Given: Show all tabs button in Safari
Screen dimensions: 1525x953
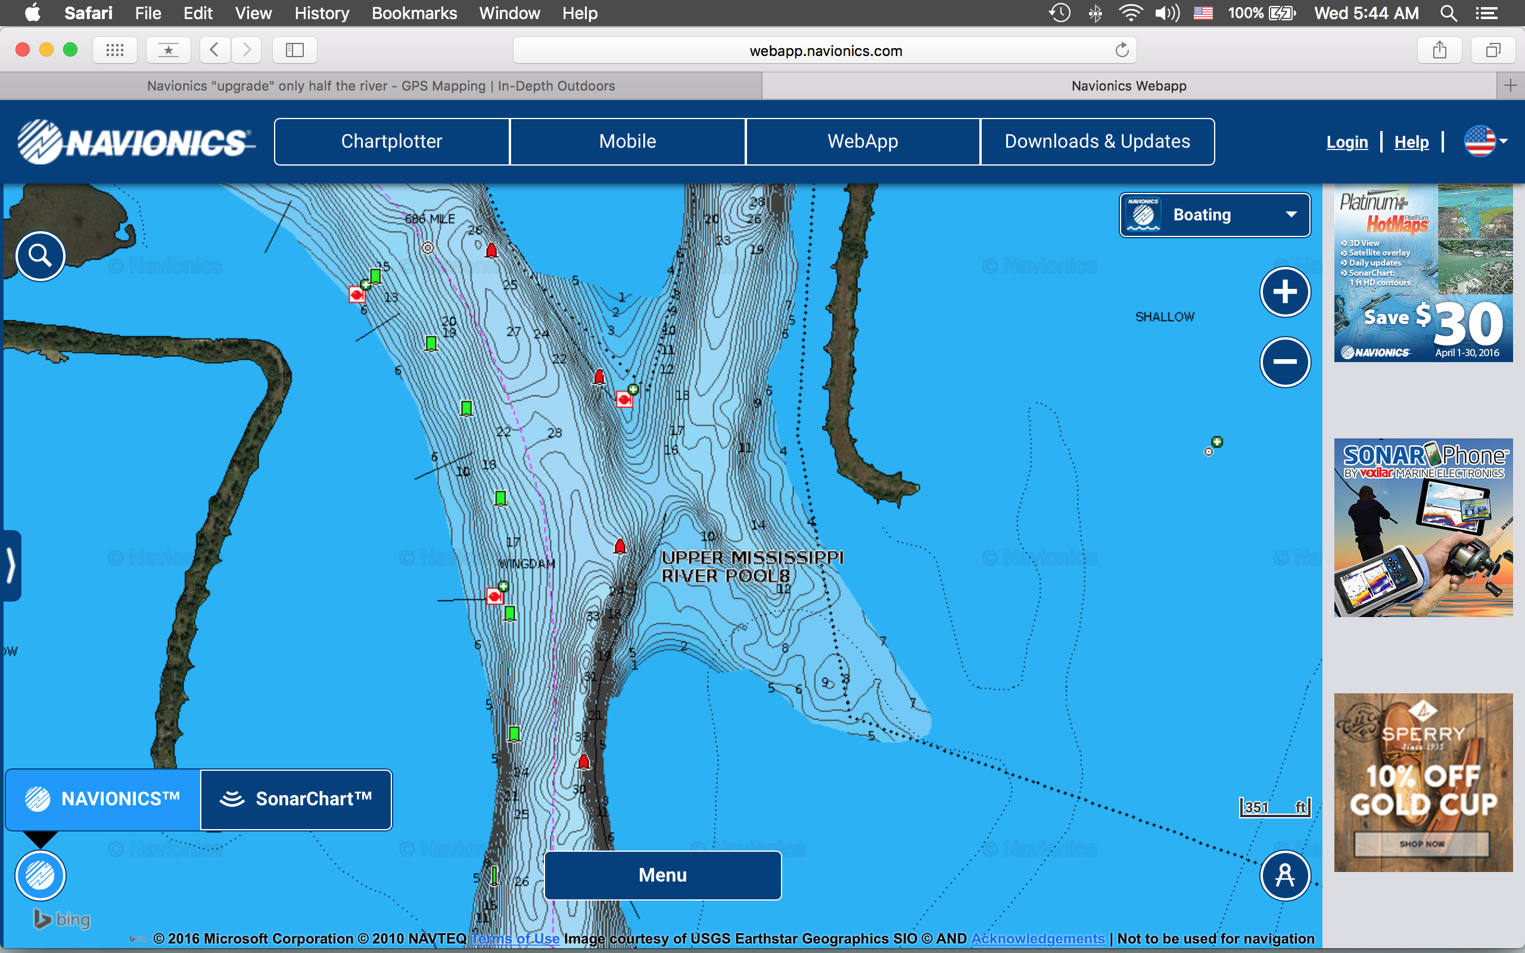Looking at the screenshot, I should [x=1493, y=50].
